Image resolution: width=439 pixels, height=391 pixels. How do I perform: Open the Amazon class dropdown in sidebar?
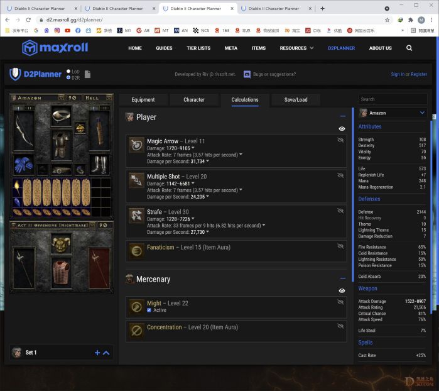393,113
